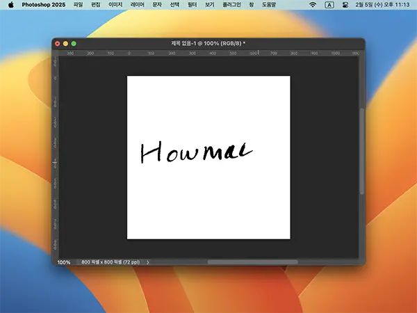Screen dimensions: 417x313
Task: Open the 창 menu
Action: point(252,5)
